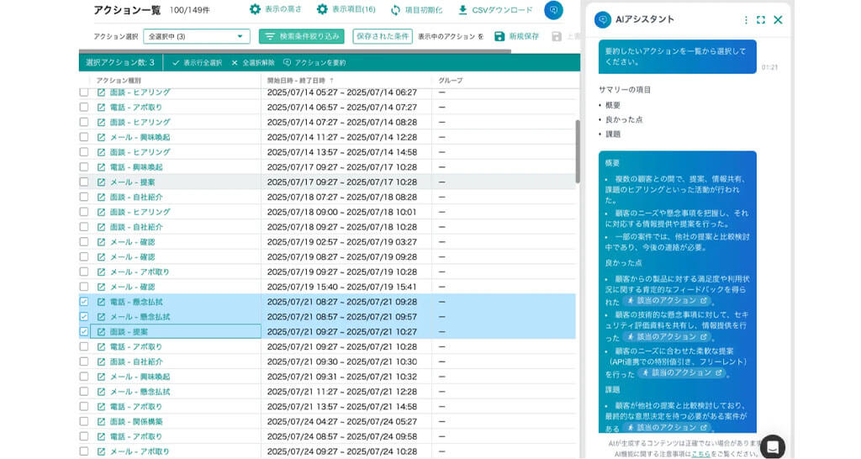Download the list via CSVダウンロード
The width and height of the screenshot is (861, 459).
495,10
